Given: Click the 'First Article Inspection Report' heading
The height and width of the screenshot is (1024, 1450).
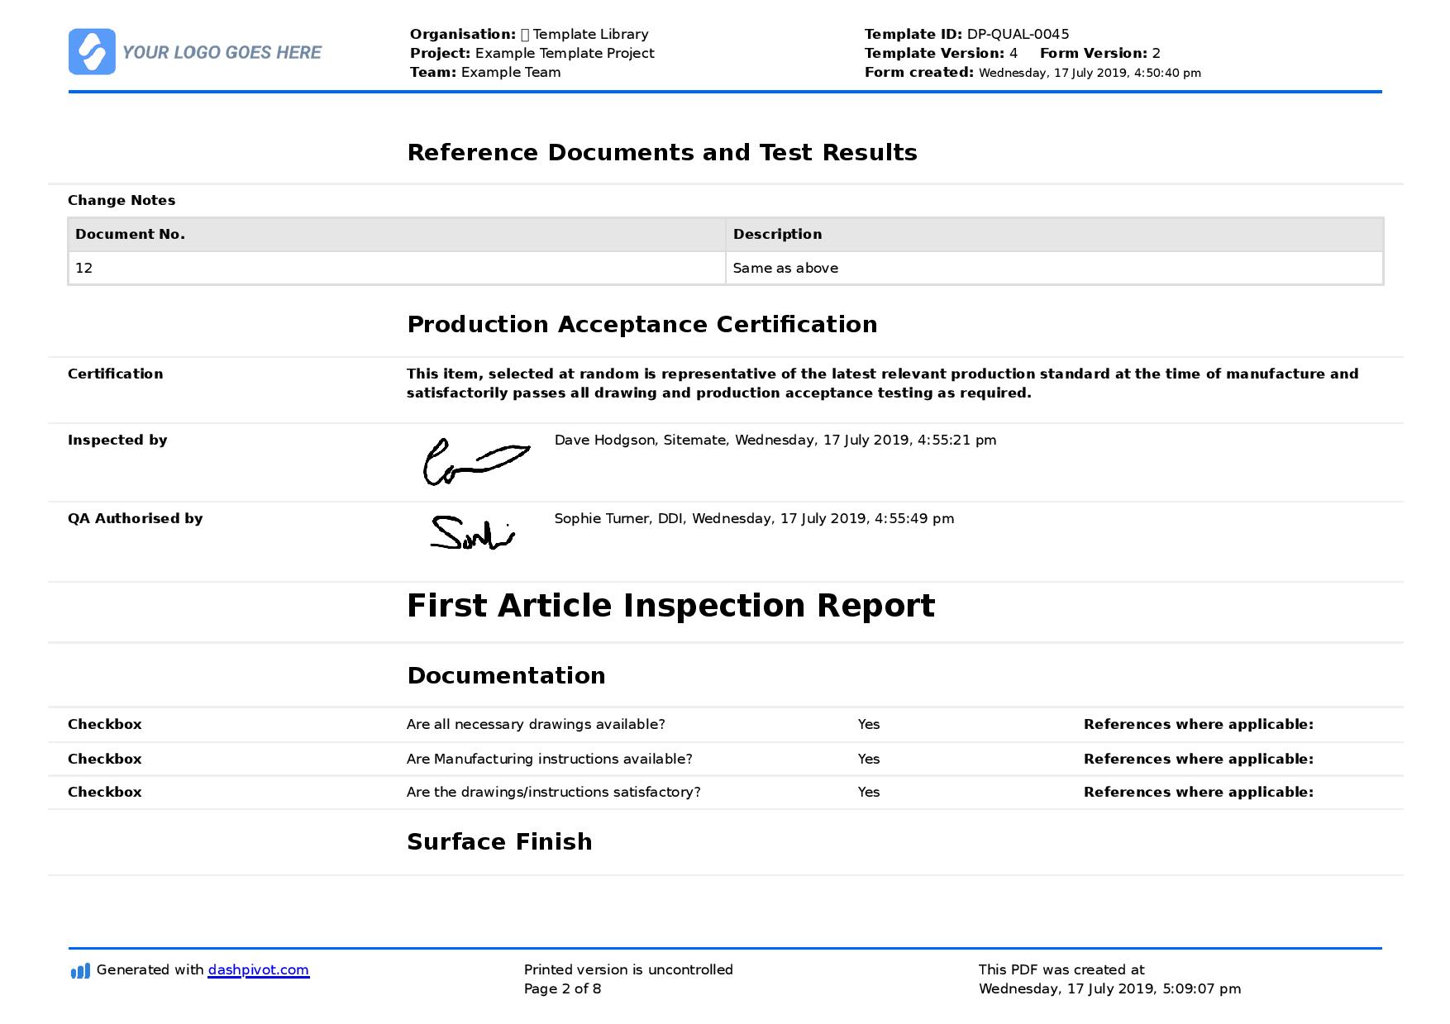Looking at the screenshot, I should pos(670,606).
